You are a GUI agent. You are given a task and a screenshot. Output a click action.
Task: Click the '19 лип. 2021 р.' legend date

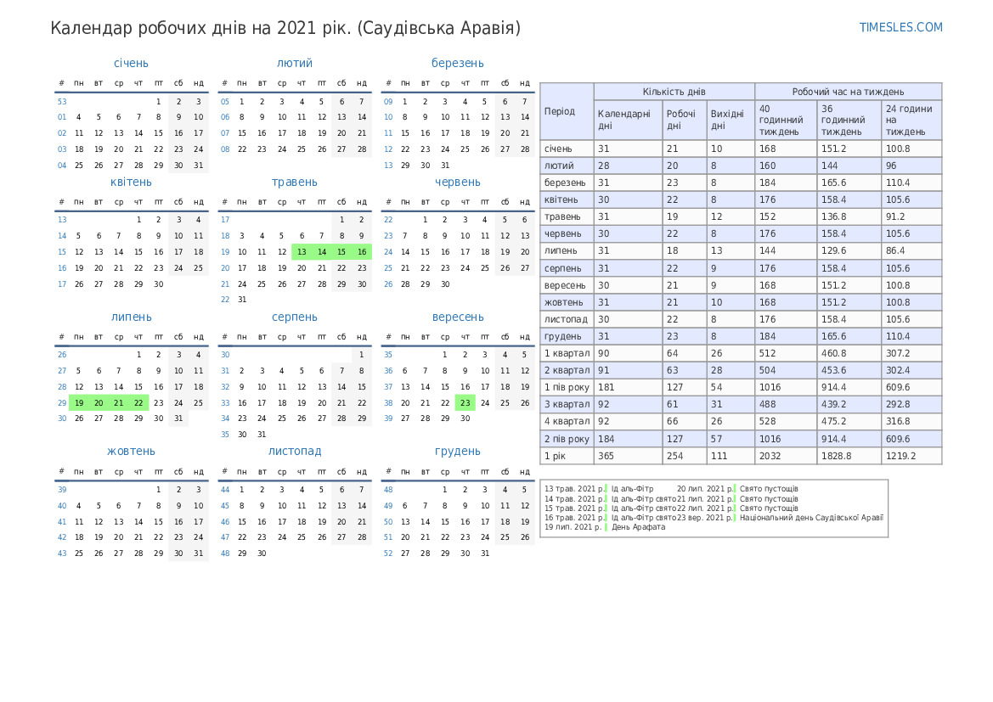[x=573, y=526]
